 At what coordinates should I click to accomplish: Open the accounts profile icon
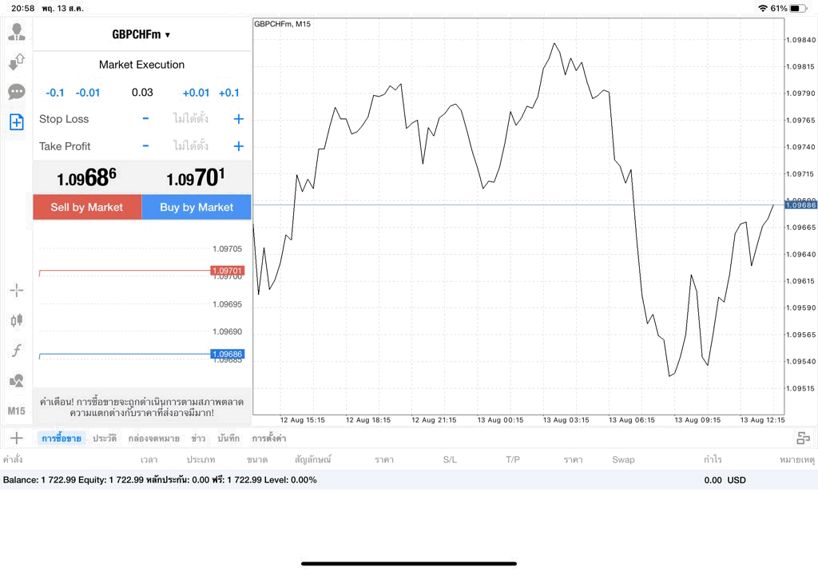[17, 32]
